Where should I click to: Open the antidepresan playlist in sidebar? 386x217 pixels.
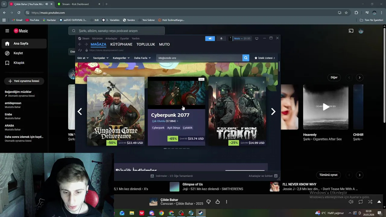point(24,105)
